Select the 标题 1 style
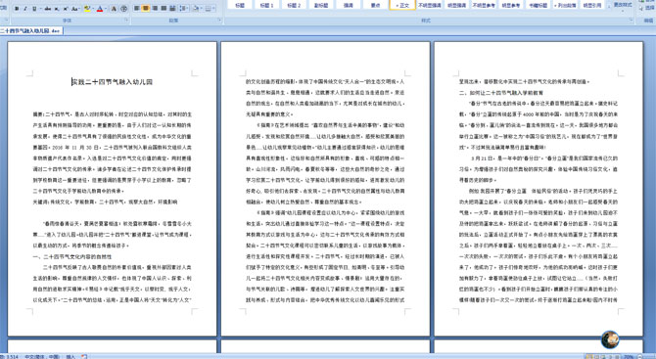656x359 pixels. pos(266,5)
